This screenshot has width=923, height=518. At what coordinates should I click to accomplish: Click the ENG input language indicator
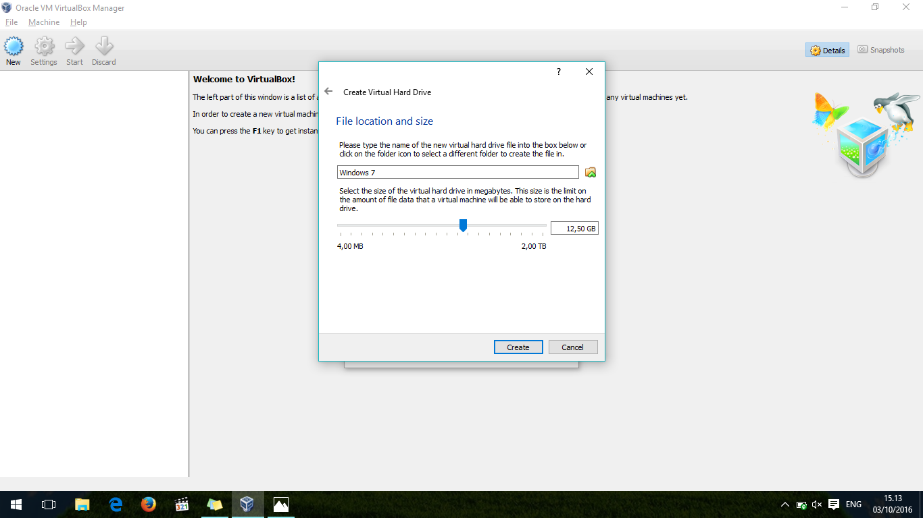coord(853,505)
